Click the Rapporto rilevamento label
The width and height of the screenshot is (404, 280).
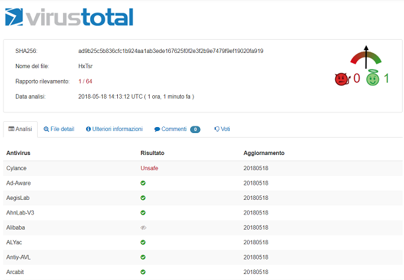click(x=42, y=81)
